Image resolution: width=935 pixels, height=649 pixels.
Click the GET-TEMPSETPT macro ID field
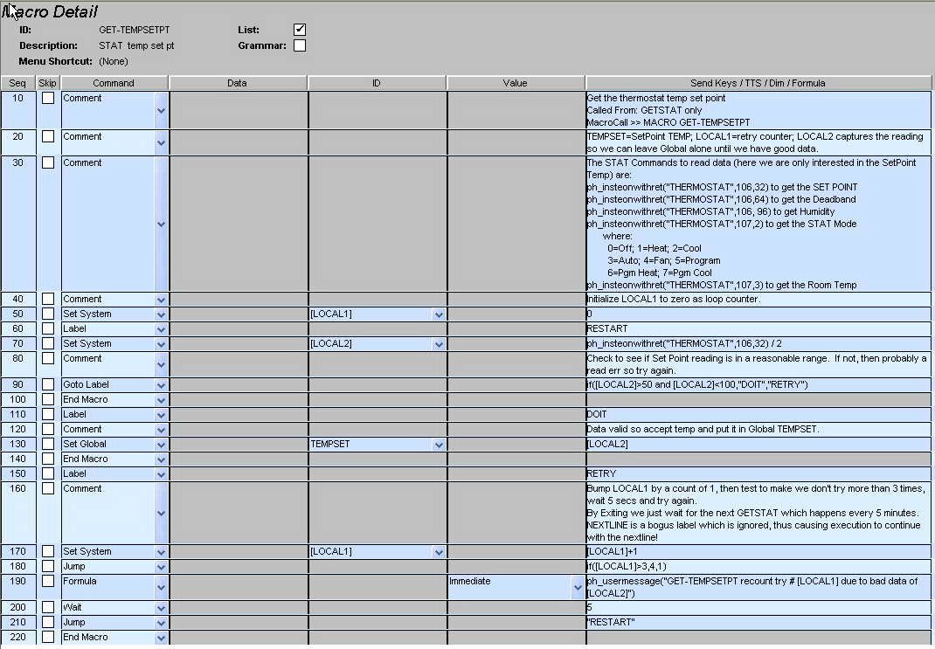coord(135,30)
